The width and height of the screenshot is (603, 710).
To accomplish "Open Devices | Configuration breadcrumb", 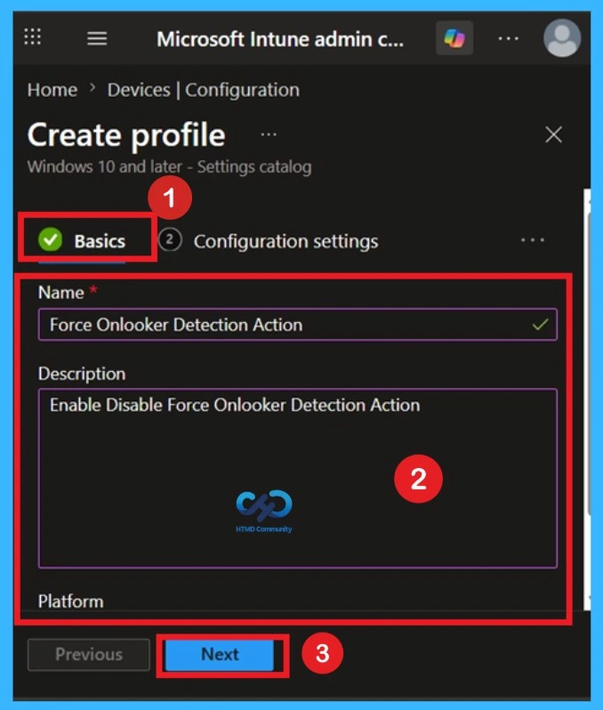I will (x=204, y=90).
